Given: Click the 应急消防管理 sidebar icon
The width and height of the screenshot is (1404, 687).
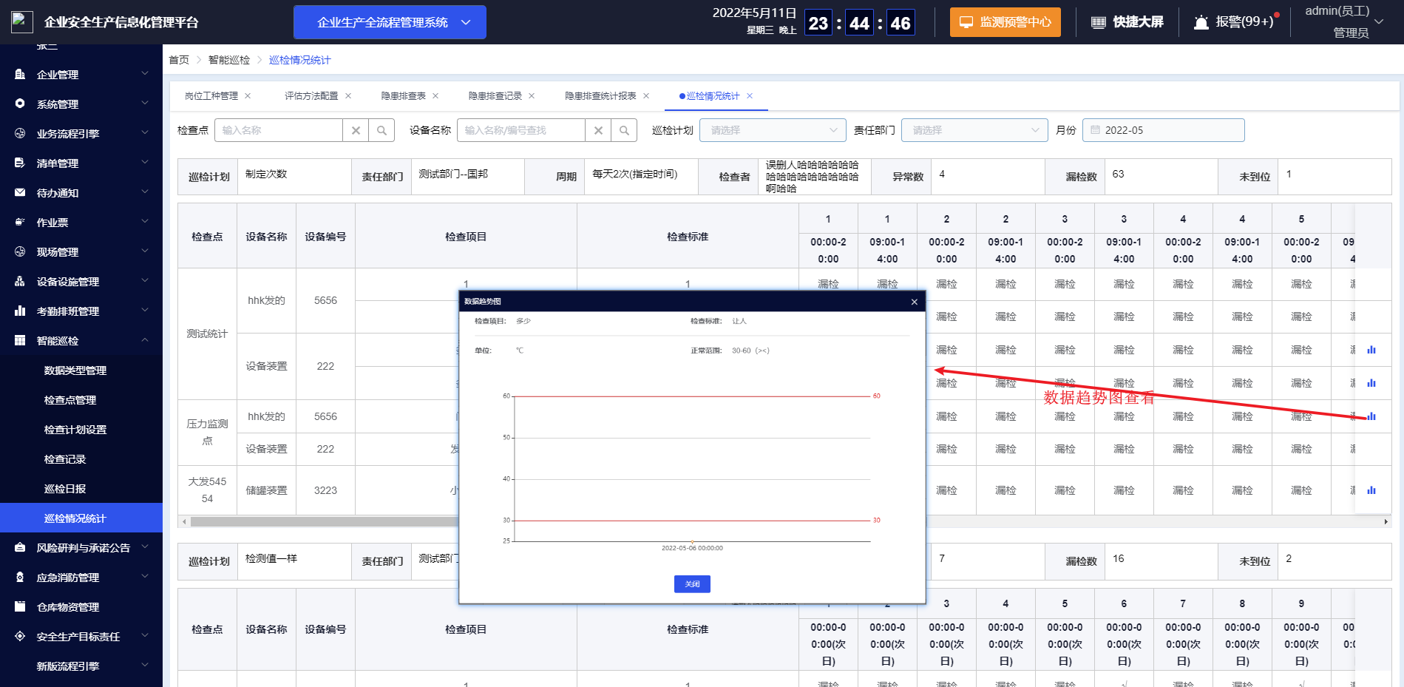Looking at the screenshot, I should click(20, 578).
